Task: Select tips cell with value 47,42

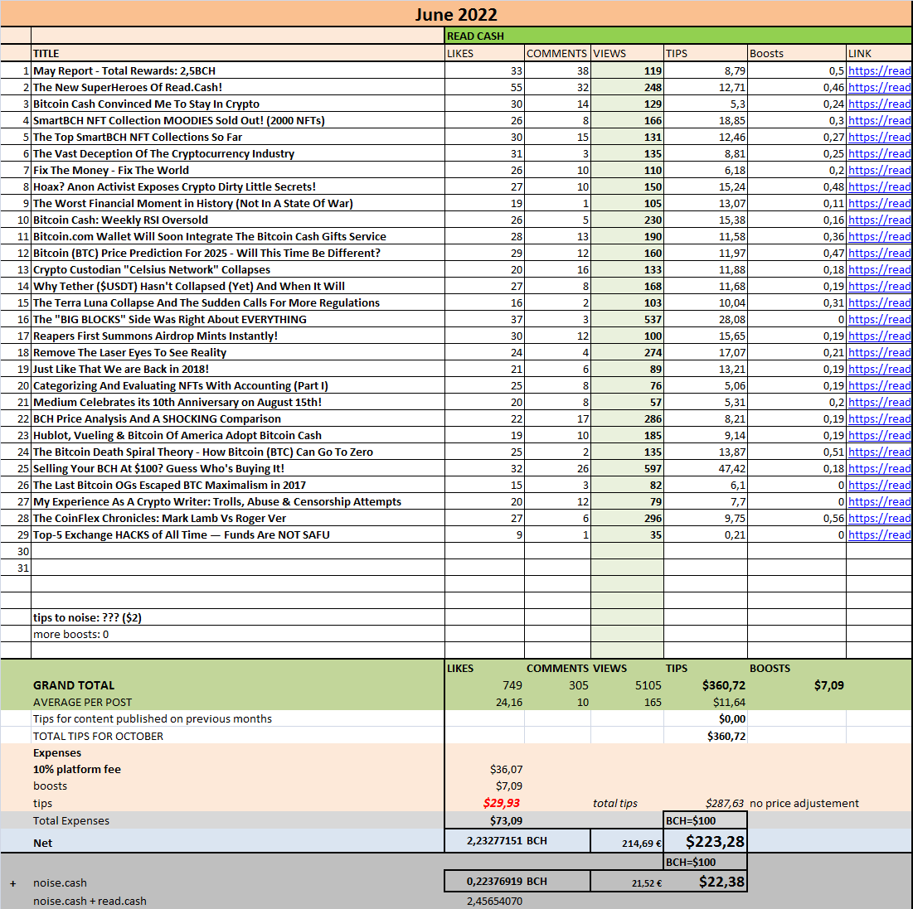Action: click(705, 468)
